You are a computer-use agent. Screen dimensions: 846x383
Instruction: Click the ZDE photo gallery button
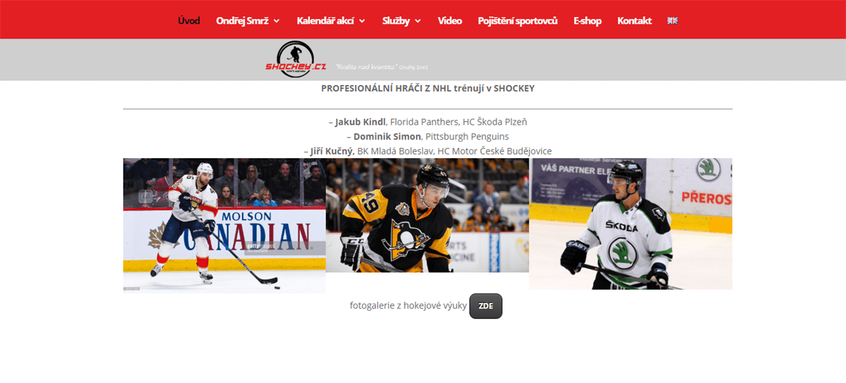coord(486,306)
